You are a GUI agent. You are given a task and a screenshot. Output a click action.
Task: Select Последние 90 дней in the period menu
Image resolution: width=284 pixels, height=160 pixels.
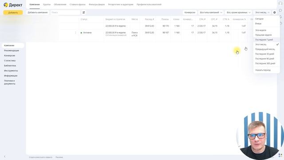coord(266,59)
